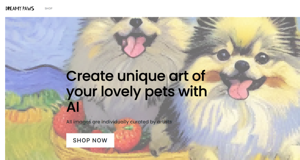300x160 pixels.
Task: Click the right dog's left eye
Action: (223, 55)
